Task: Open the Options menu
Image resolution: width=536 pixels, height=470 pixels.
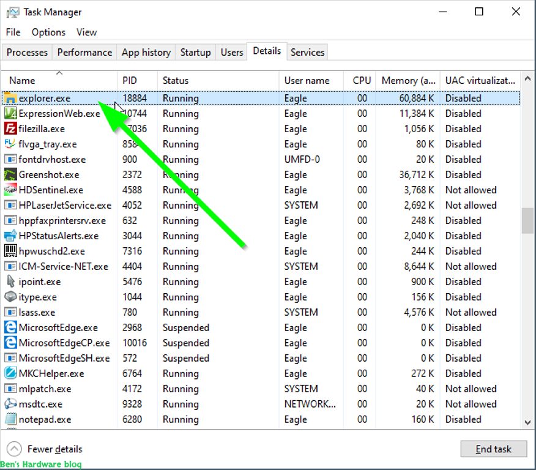Action: (48, 32)
